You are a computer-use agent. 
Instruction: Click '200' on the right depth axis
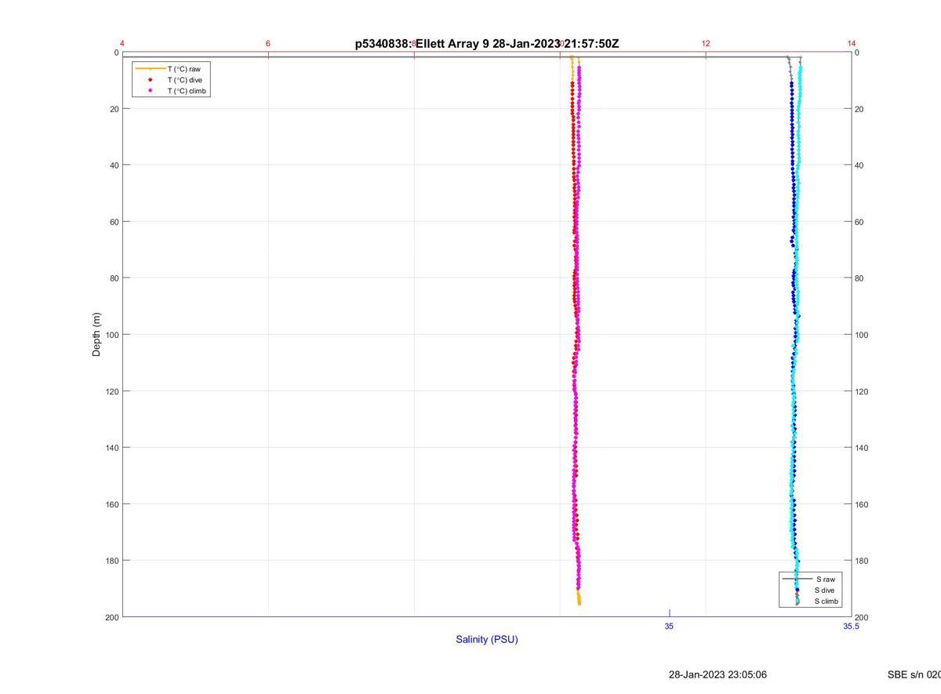point(862,617)
